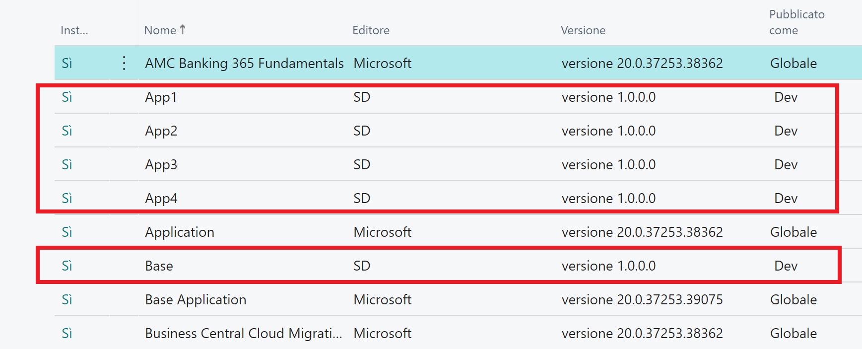Click the sort arrow beside Nome header
Viewport: 862px width, 349px height.
pos(183,30)
